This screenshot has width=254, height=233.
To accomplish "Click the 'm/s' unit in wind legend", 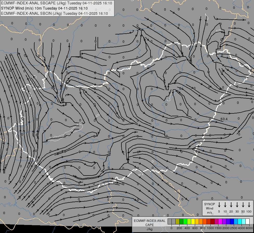I will (x=209, y=213).
